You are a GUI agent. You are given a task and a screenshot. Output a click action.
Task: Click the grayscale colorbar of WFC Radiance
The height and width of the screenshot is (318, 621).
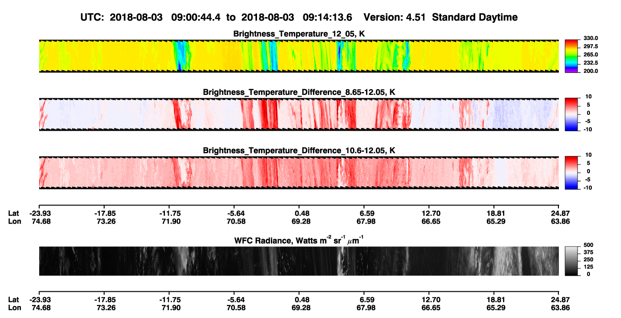(571, 261)
